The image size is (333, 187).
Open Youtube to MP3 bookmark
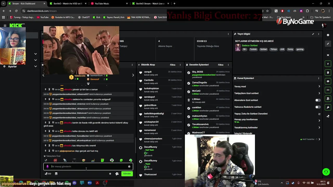pyautogui.click(x=63, y=17)
